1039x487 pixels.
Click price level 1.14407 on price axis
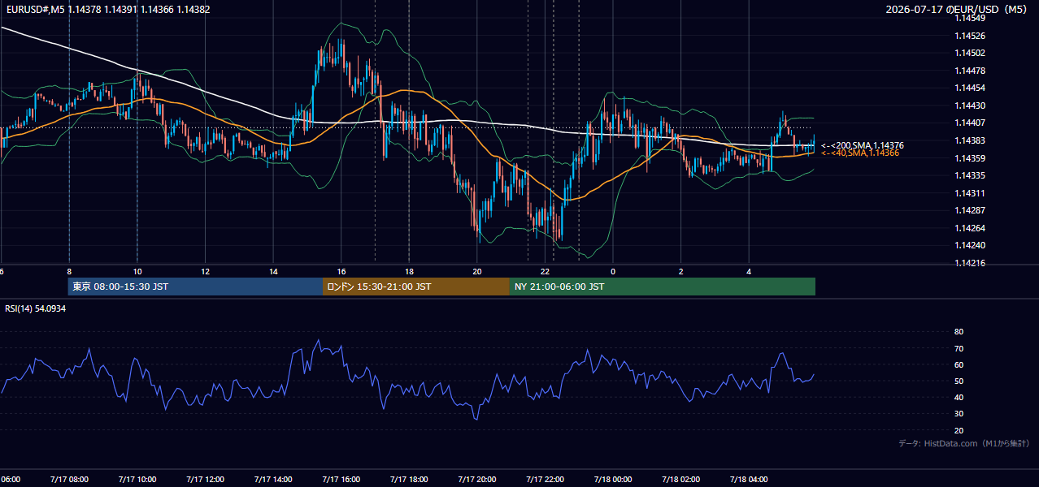[x=970, y=123]
